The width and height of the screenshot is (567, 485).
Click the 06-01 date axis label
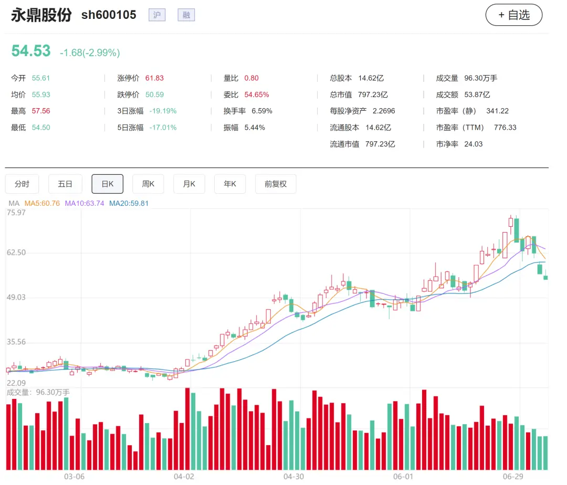click(403, 477)
